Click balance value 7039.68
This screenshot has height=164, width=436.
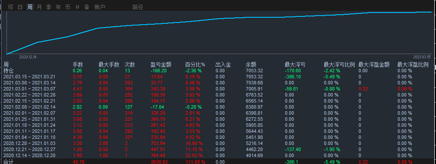pyautogui.click(x=254, y=83)
